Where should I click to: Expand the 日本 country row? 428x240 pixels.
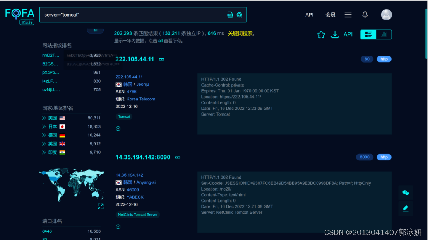(x=44, y=126)
